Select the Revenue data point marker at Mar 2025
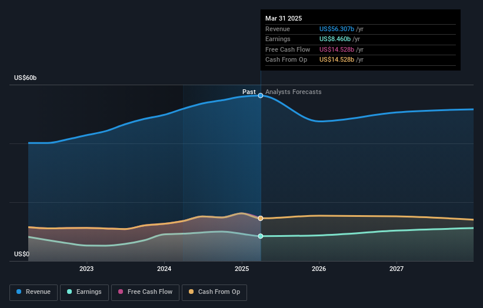 click(x=261, y=95)
